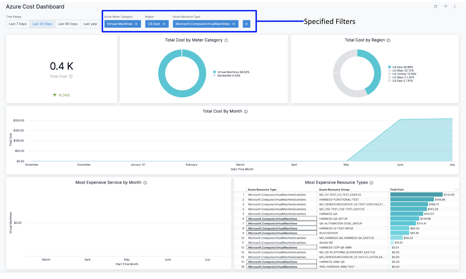
Task: Open the dashboard filter icon
Action: (445, 7)
